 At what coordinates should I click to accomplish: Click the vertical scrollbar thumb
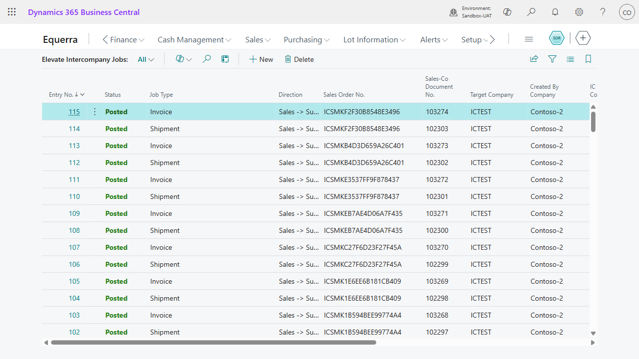[593, 122]
